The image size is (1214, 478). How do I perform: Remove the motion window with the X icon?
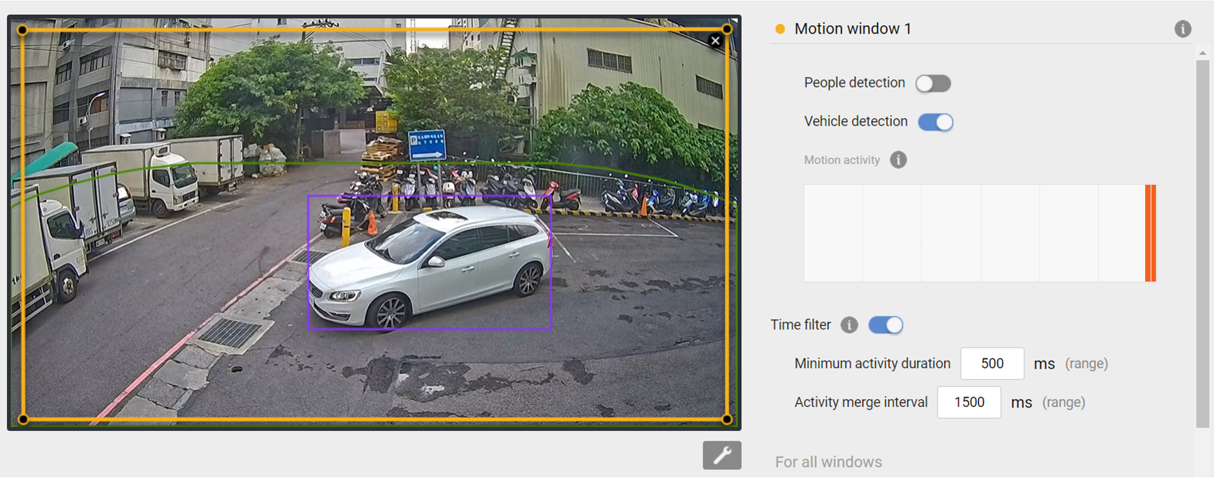715,41
